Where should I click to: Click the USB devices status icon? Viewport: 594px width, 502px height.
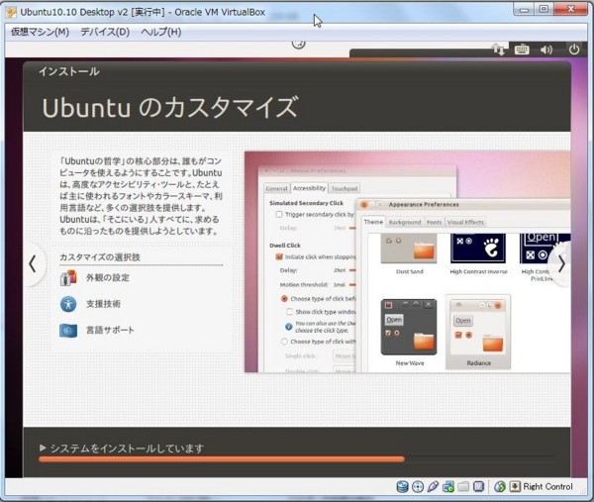click(433, 486)
